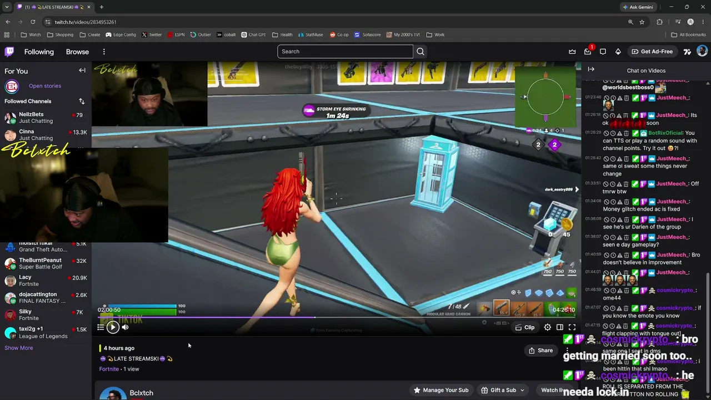This screenshot has width=711, height=400.
Task: Open Prime Loot crown icon
Action: (x=572, y=52)
